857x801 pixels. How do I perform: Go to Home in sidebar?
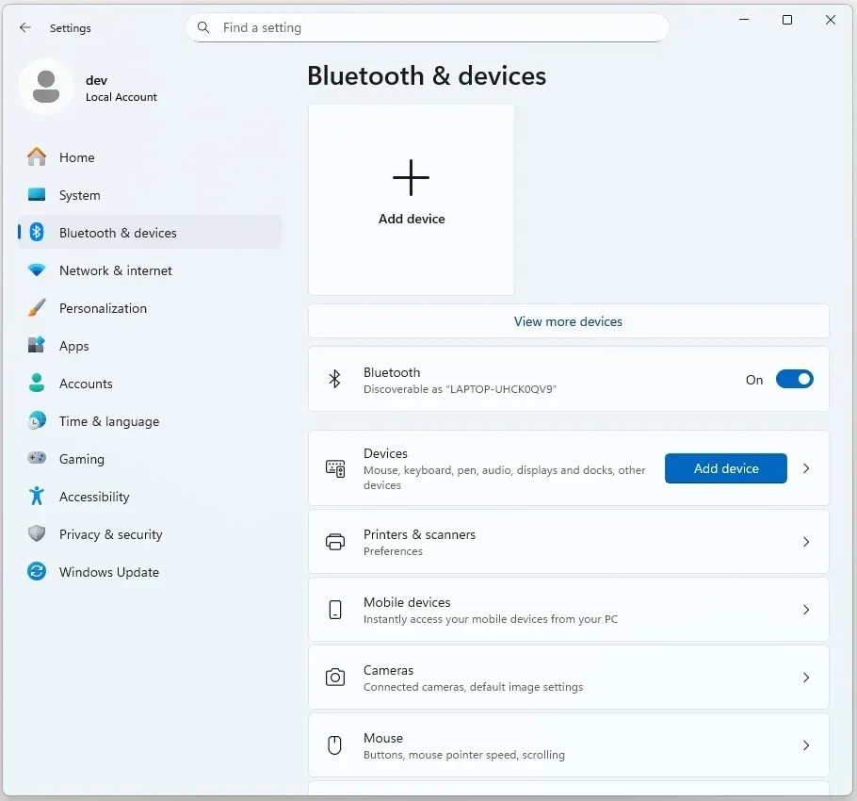tap(150, 157)
